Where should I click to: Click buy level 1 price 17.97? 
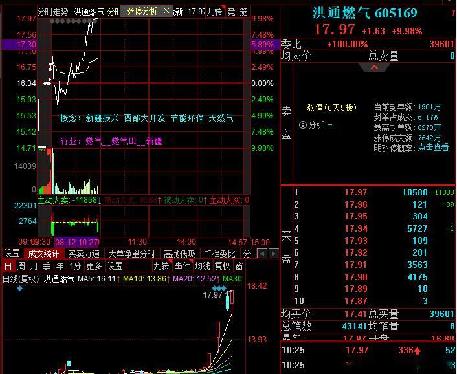356,192
